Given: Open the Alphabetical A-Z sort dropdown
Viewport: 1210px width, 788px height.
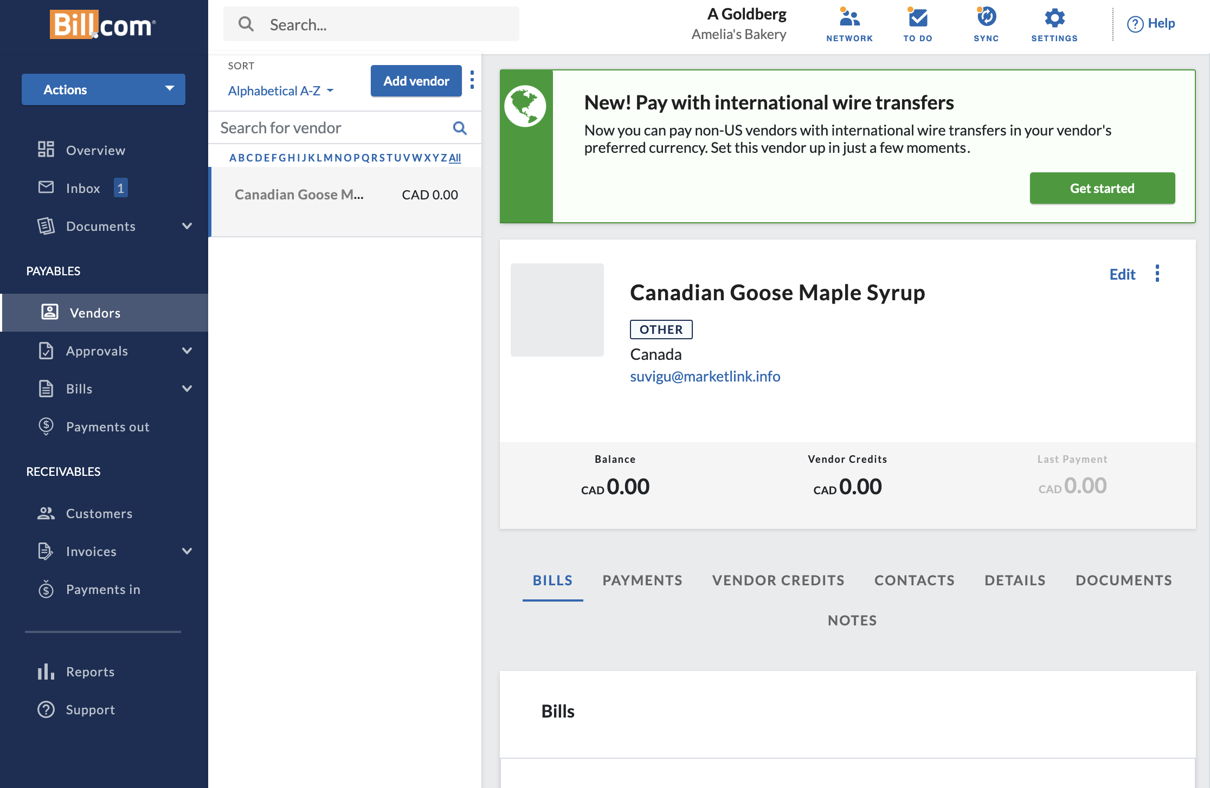Looking at the screenshot, I should (x=281, y=91).
